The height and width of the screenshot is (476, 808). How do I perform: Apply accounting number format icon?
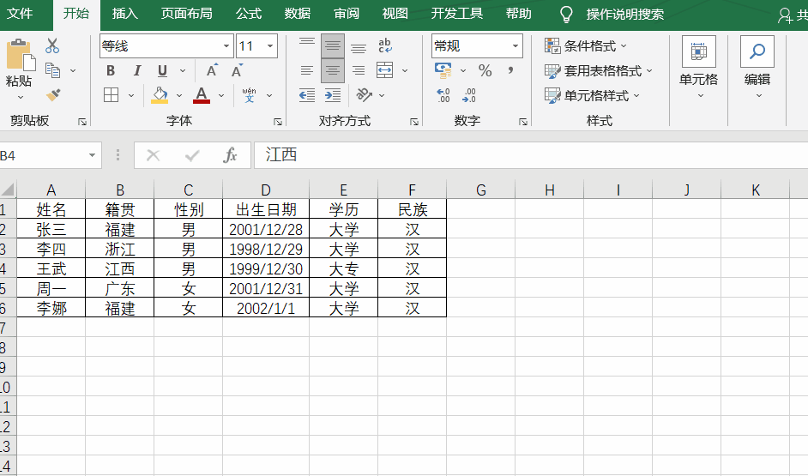(443, 70)
